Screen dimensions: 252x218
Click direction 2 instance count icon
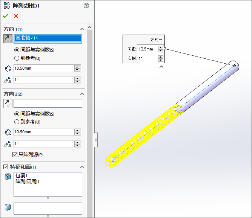tap(8, 144)
